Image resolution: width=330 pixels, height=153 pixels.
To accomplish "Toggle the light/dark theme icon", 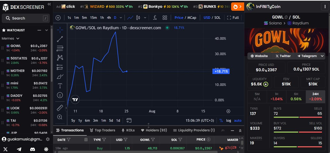I will pos(46,149).
